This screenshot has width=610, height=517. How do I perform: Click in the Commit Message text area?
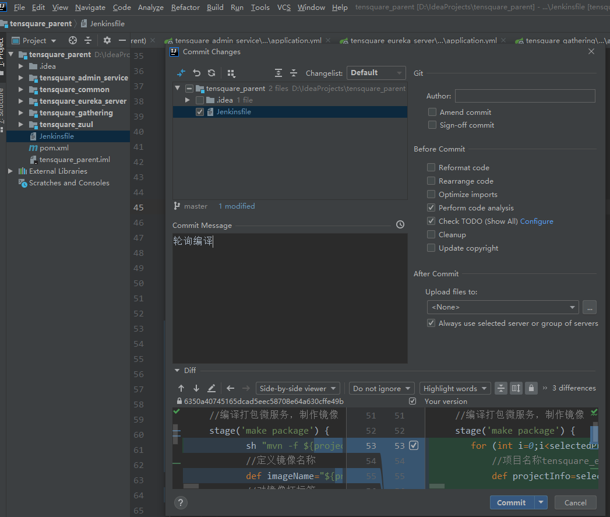tap(290, 298)
